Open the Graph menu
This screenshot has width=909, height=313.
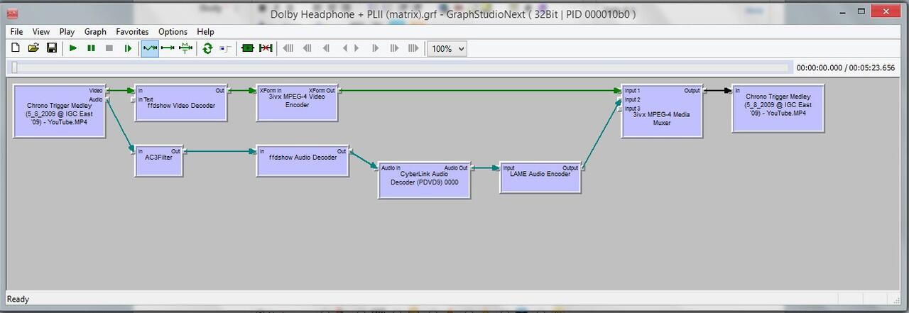[95, 31]
